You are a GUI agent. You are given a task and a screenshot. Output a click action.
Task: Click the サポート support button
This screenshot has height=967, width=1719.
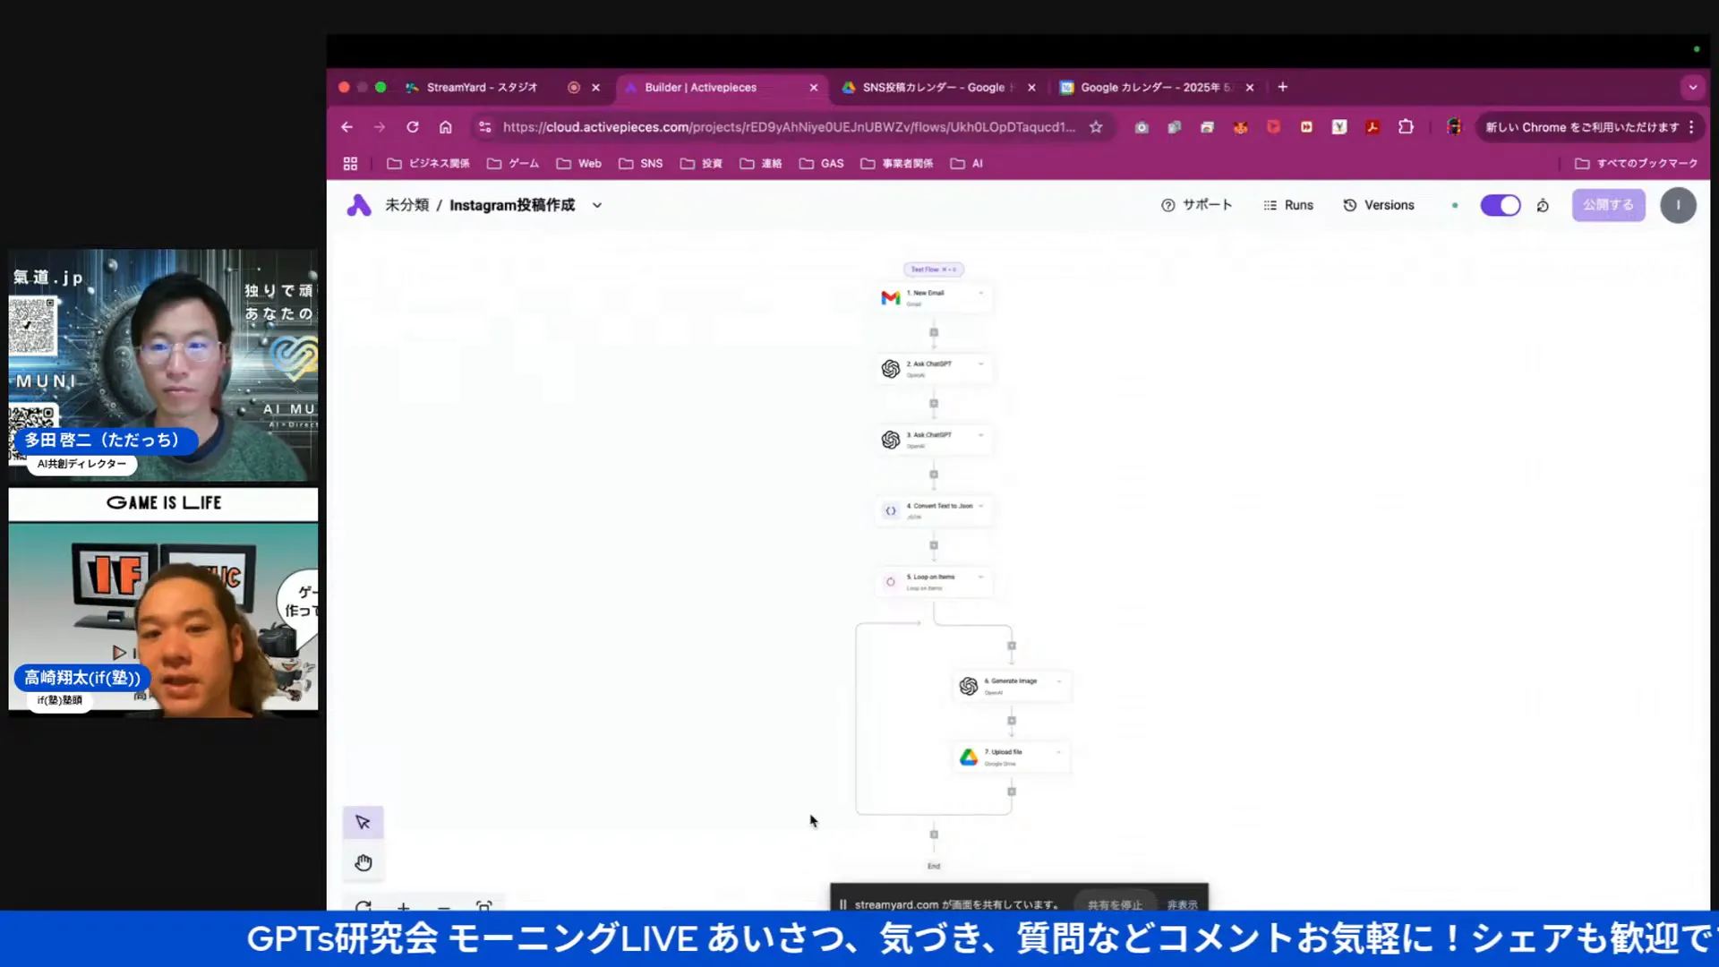click(1196, 205)
